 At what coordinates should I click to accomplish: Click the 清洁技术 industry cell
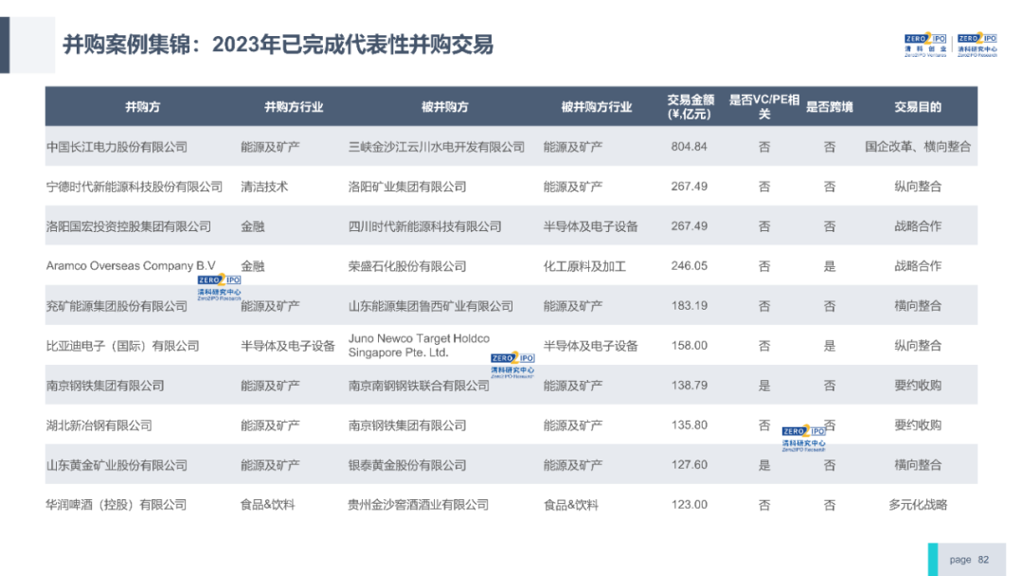point(264,187)
